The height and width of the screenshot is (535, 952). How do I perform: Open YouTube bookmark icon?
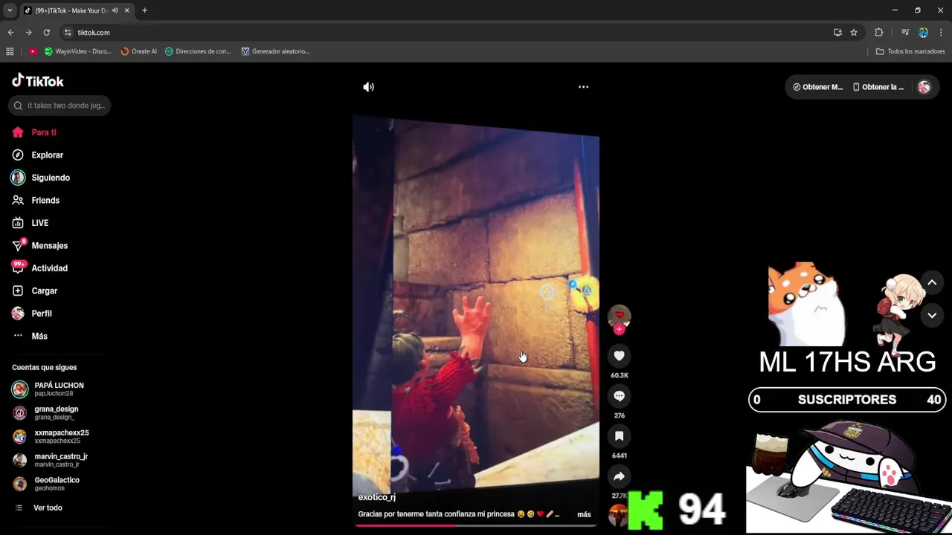pyautogui.click(x=33, y=51)
